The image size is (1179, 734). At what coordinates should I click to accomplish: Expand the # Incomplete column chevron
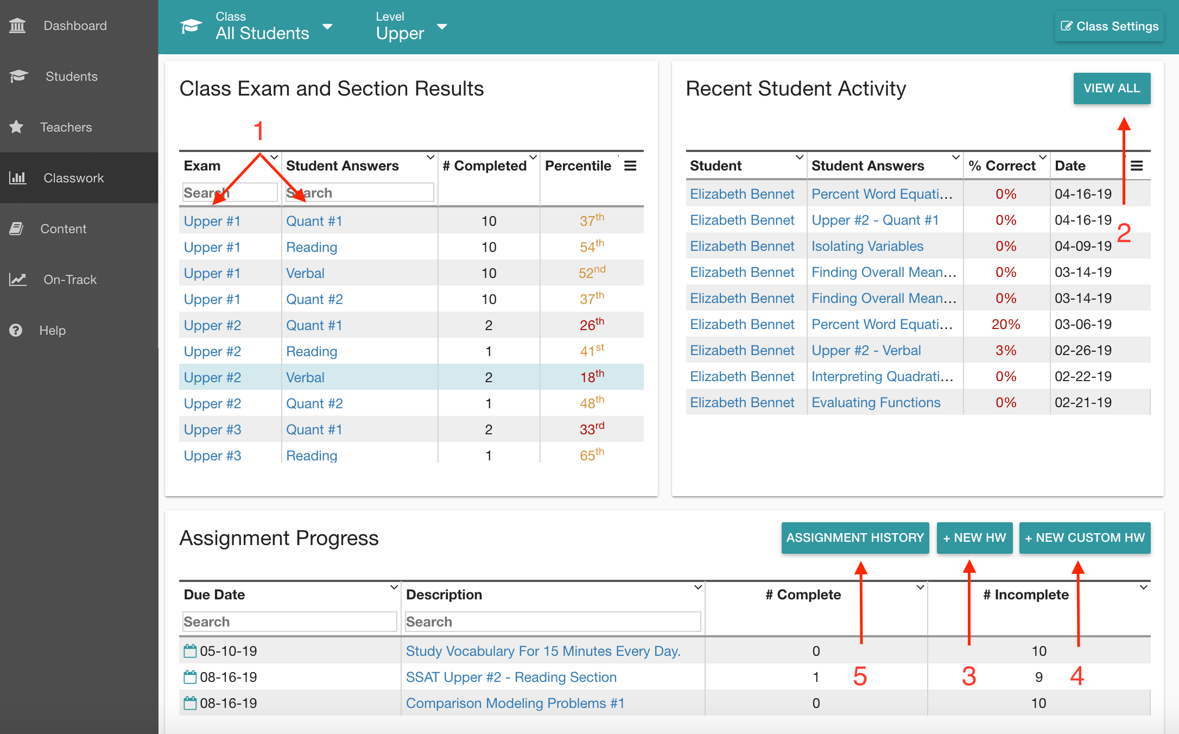(x=1144, y=587)
